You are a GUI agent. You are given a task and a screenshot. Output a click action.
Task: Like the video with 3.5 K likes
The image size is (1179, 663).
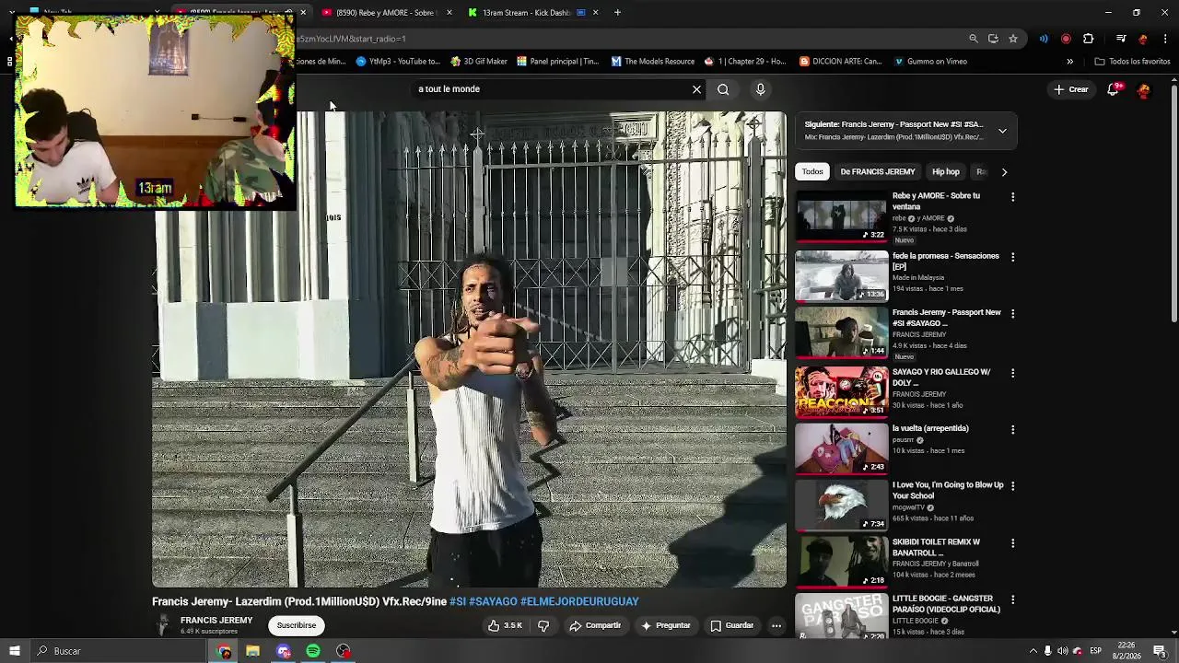pyautogui.click(x=506, y=625)
